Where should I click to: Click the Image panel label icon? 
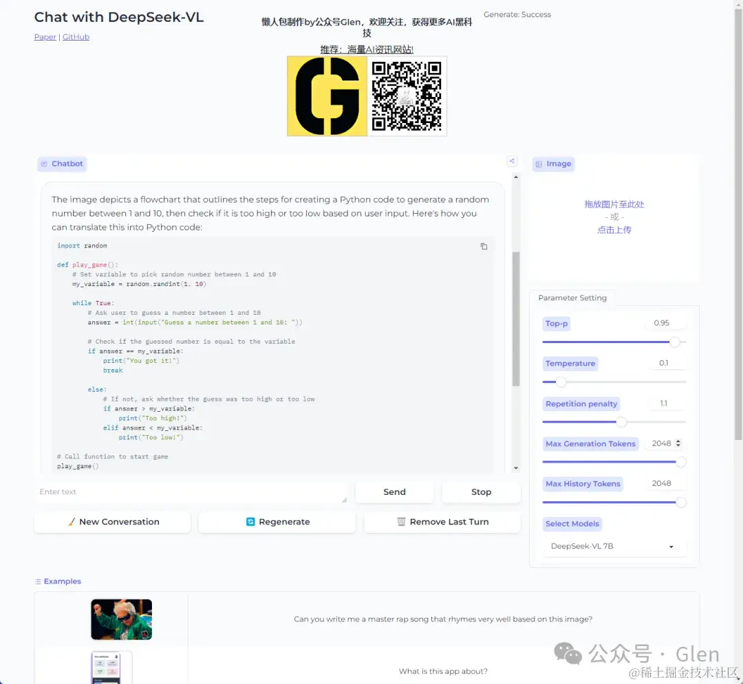(539, 164)
